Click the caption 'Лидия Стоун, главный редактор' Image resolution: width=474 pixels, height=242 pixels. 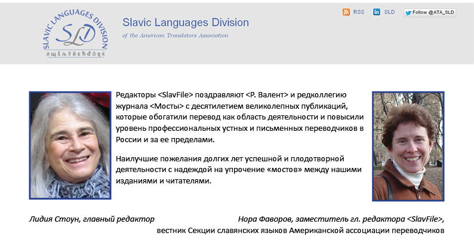(x=91, y=219)
